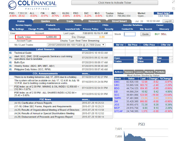Screen dimensions: 186x141
Task: Click the Quote button
Action: [x=145, y=34]
